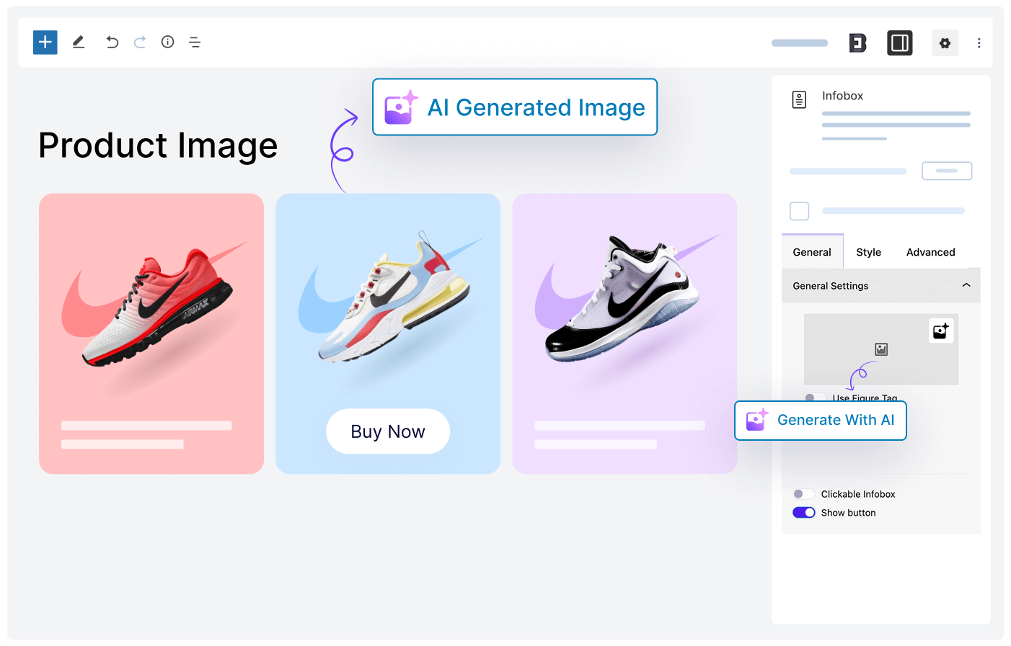Turn on Clickable Infobox
The image size is (1011, 646).
point(803,493)
